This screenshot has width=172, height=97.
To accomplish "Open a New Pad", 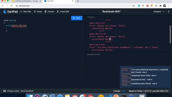I will (x=26, y=12).
